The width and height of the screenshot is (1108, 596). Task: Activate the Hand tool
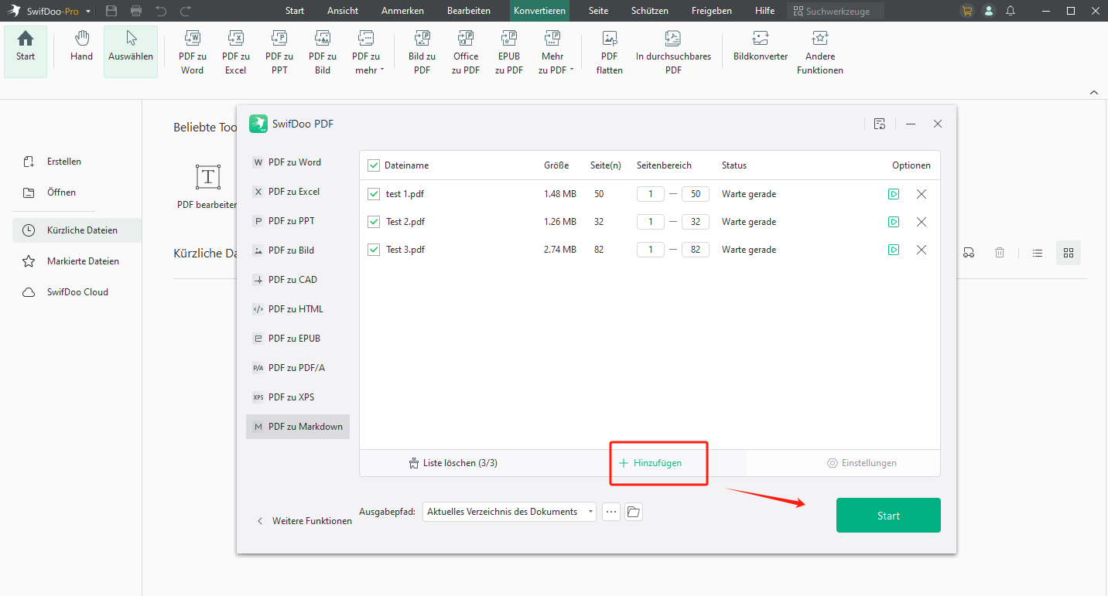click(81, 48)
